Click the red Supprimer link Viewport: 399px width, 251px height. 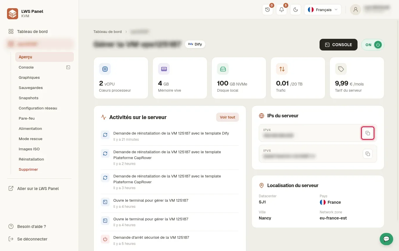coord(28,169)
